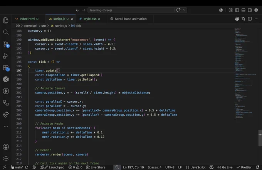Click the code minimap
This screenshot has width=262, height=170.
pos(245,73)
